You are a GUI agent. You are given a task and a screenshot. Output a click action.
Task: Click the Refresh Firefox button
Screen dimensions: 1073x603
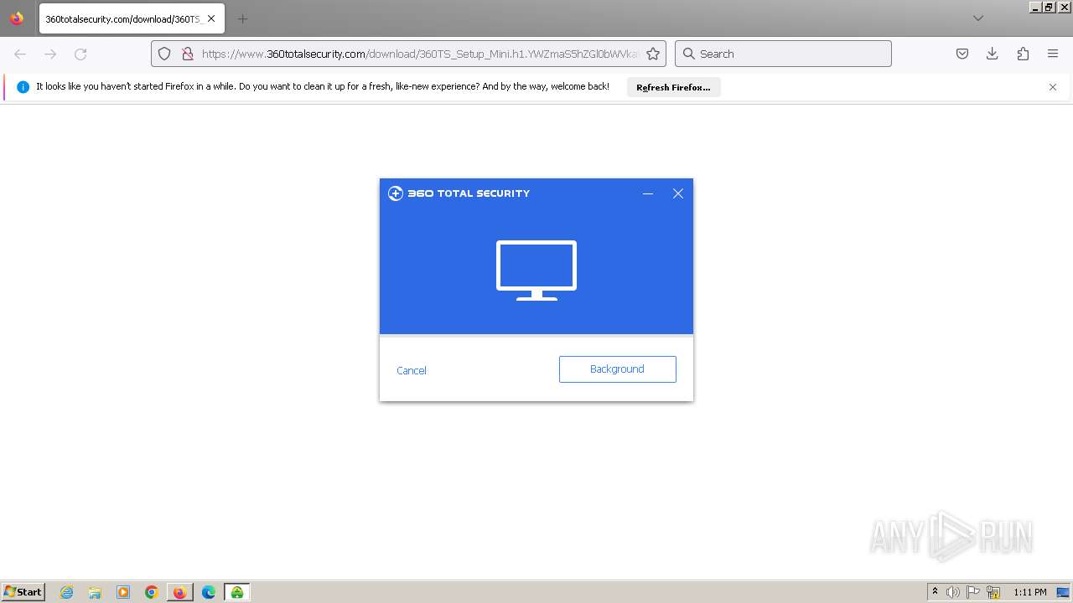tap(673, 87)
